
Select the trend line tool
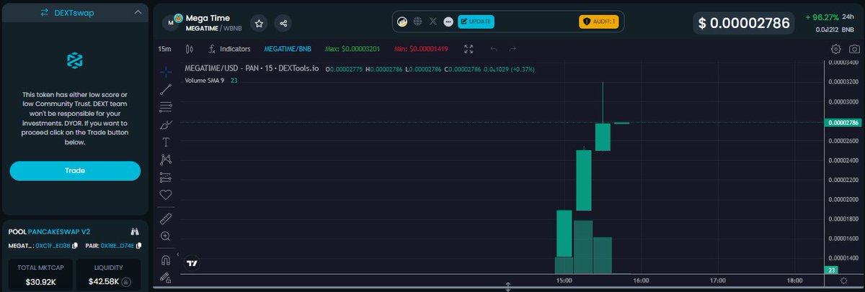coord(166,89)
